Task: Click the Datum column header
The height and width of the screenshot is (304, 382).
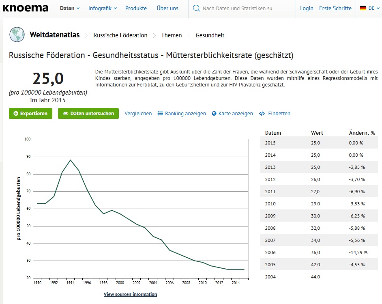Action: 273,133
